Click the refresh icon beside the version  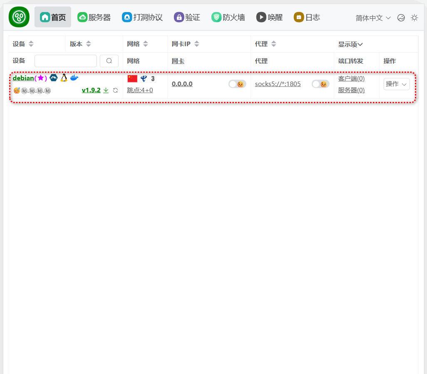click(x=115, y=90)
